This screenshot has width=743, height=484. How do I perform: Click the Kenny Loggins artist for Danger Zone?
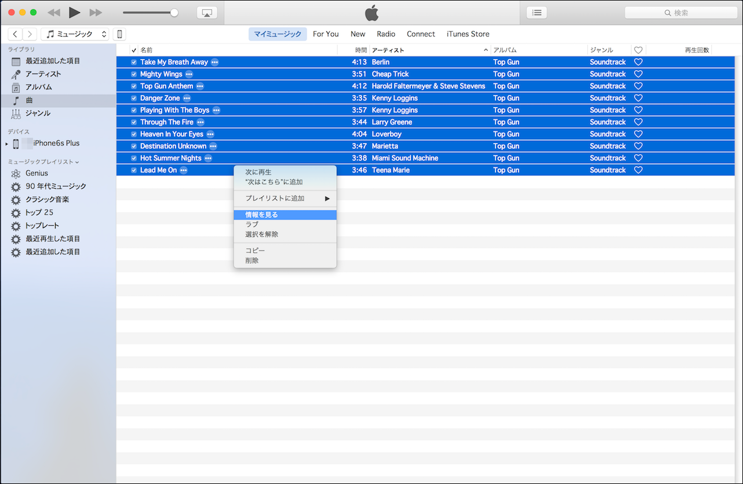click(x=394, y=98)
